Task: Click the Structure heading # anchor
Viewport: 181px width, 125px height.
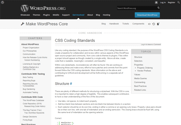Action: click(x=71, y=84)
